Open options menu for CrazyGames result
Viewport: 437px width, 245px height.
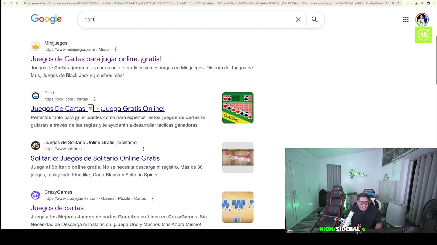(x=153, y=198)
